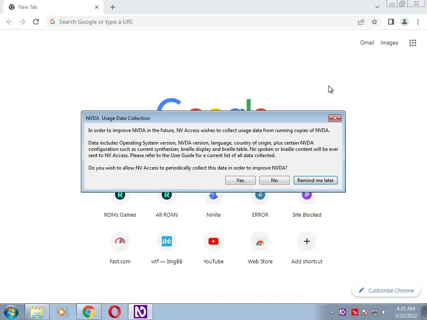Click the share page icon
Viewport: 427px width, 320px height.
click(x=361, y=22)
